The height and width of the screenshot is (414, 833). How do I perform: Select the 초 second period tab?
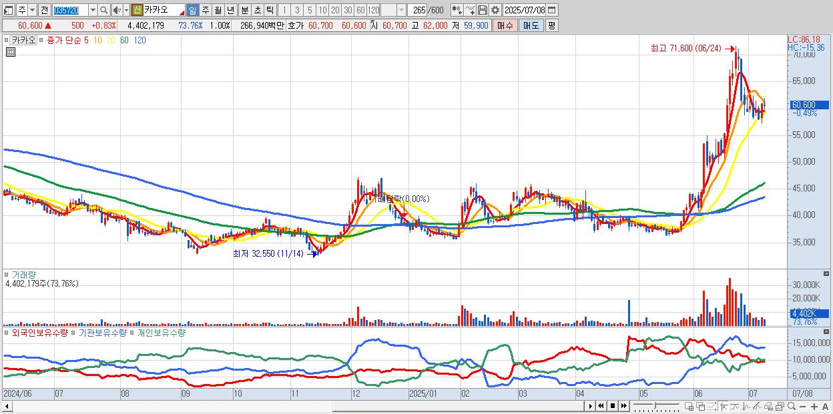pyautogui.click(x=256, y=10)
